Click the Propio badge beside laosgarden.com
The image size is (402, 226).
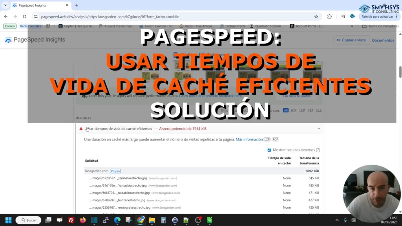[115, 171]
